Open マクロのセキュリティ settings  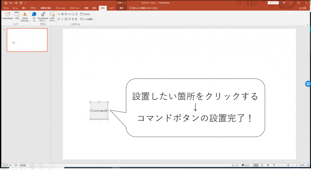click(x=25, y=17)
